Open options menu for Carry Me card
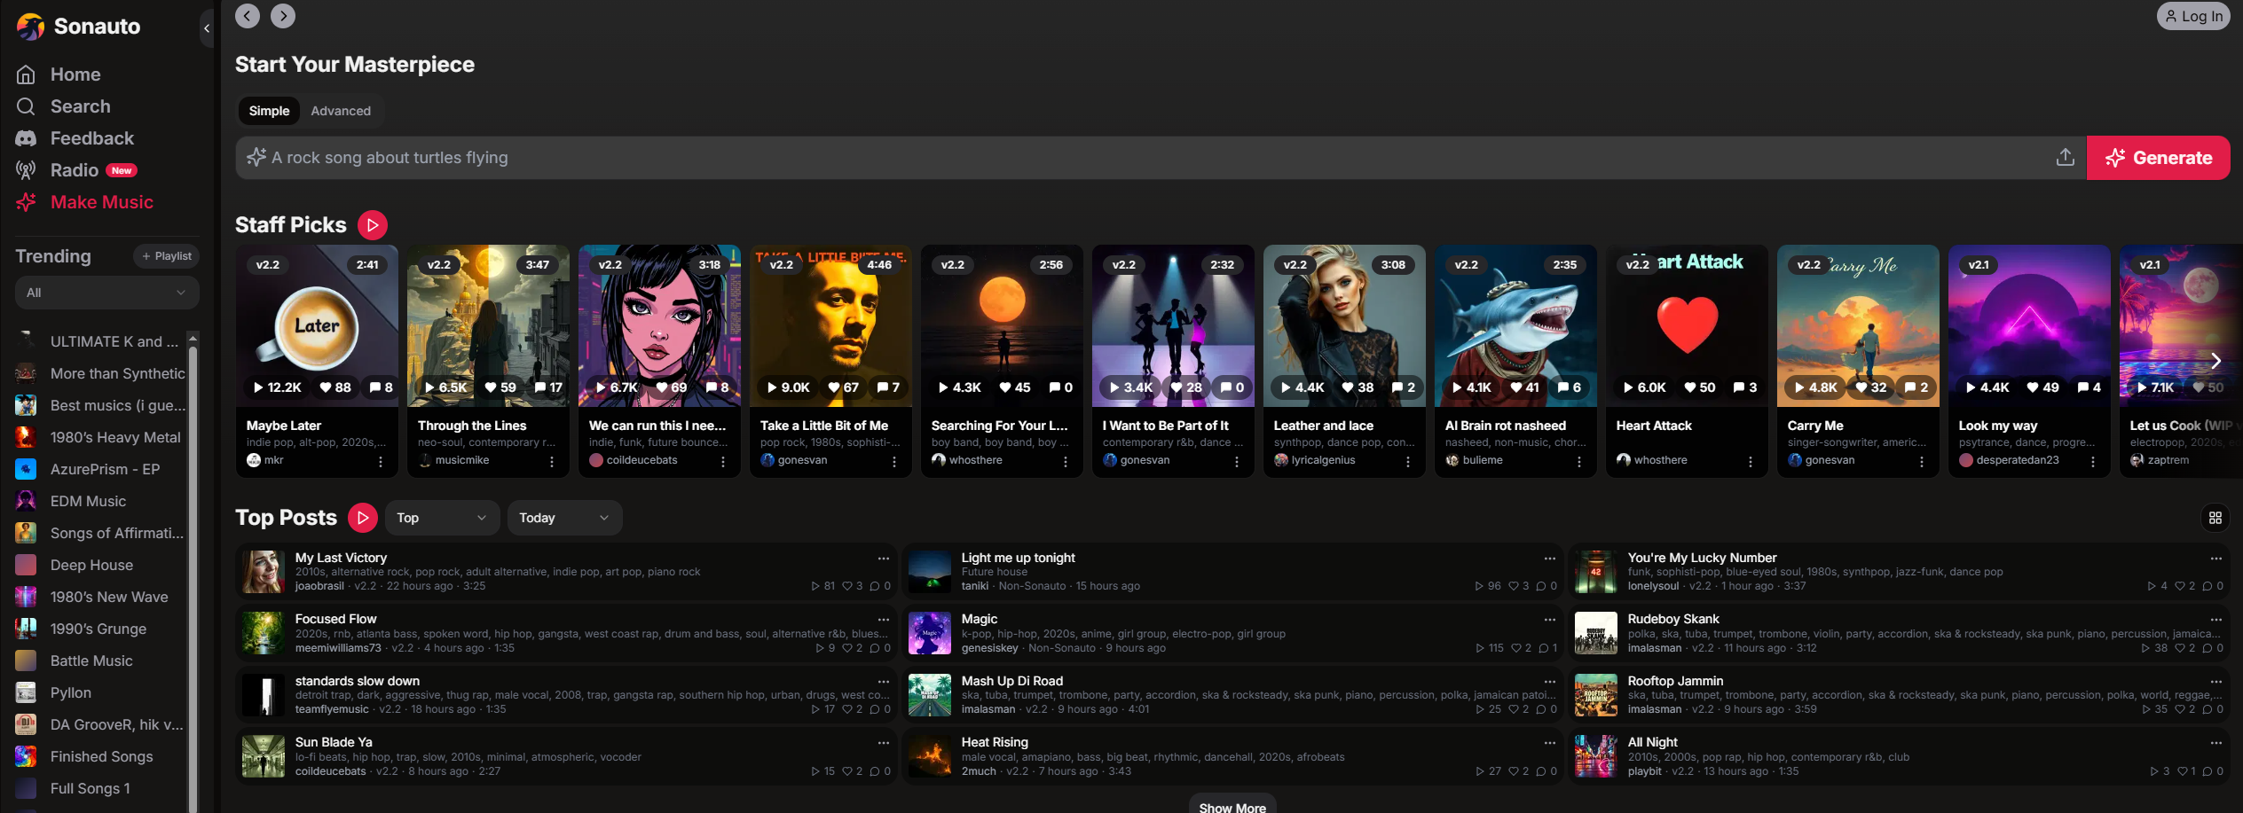Screen dimensions: 2243x813 [x=1922, y=461]
